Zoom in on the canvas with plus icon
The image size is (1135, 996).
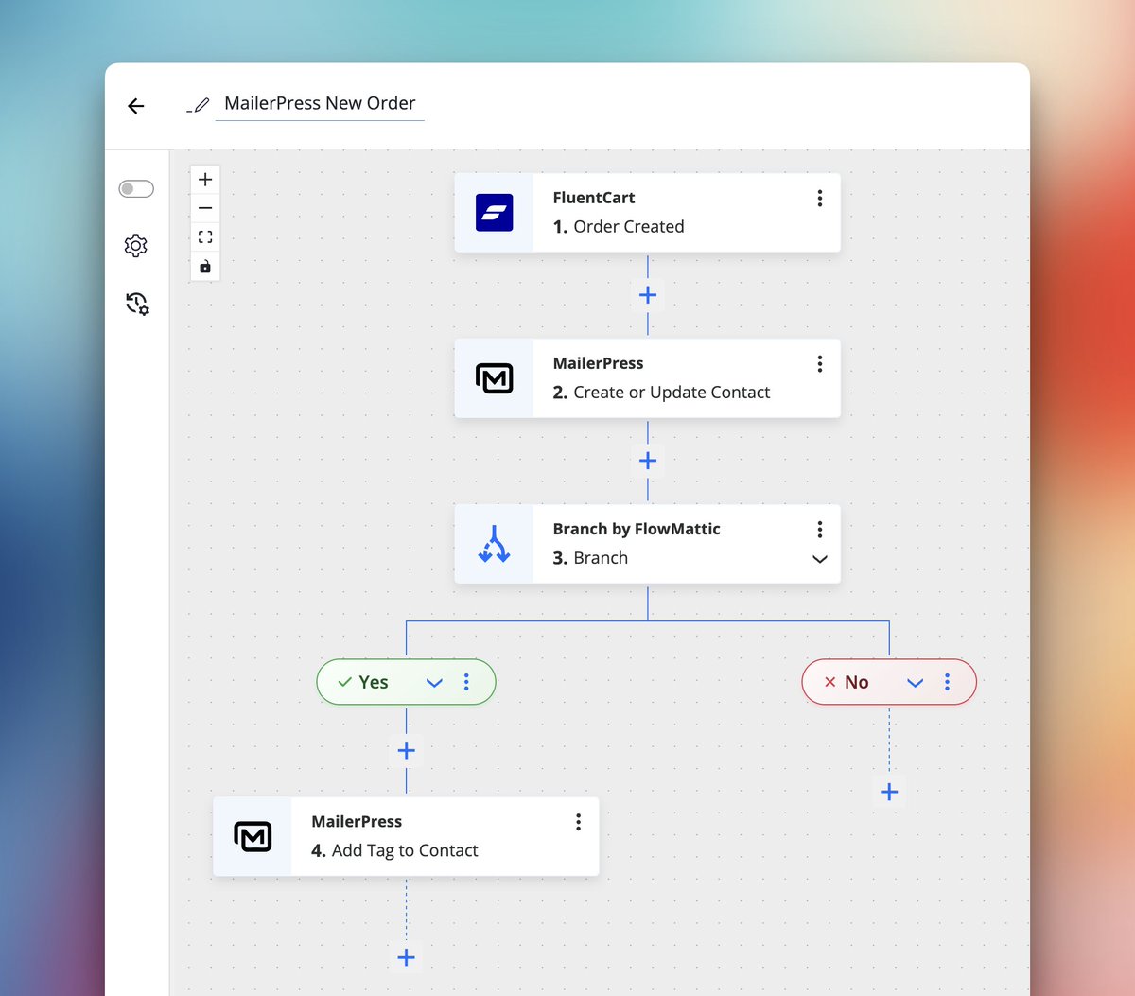pyautogui.click(x=204, y=179)
